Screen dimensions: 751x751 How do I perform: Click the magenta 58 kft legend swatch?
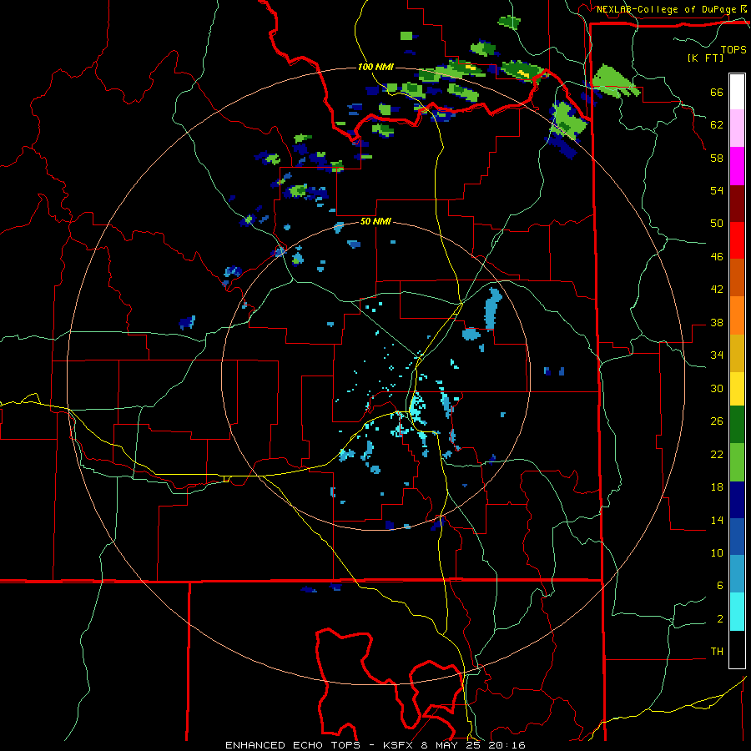[737, 166]
